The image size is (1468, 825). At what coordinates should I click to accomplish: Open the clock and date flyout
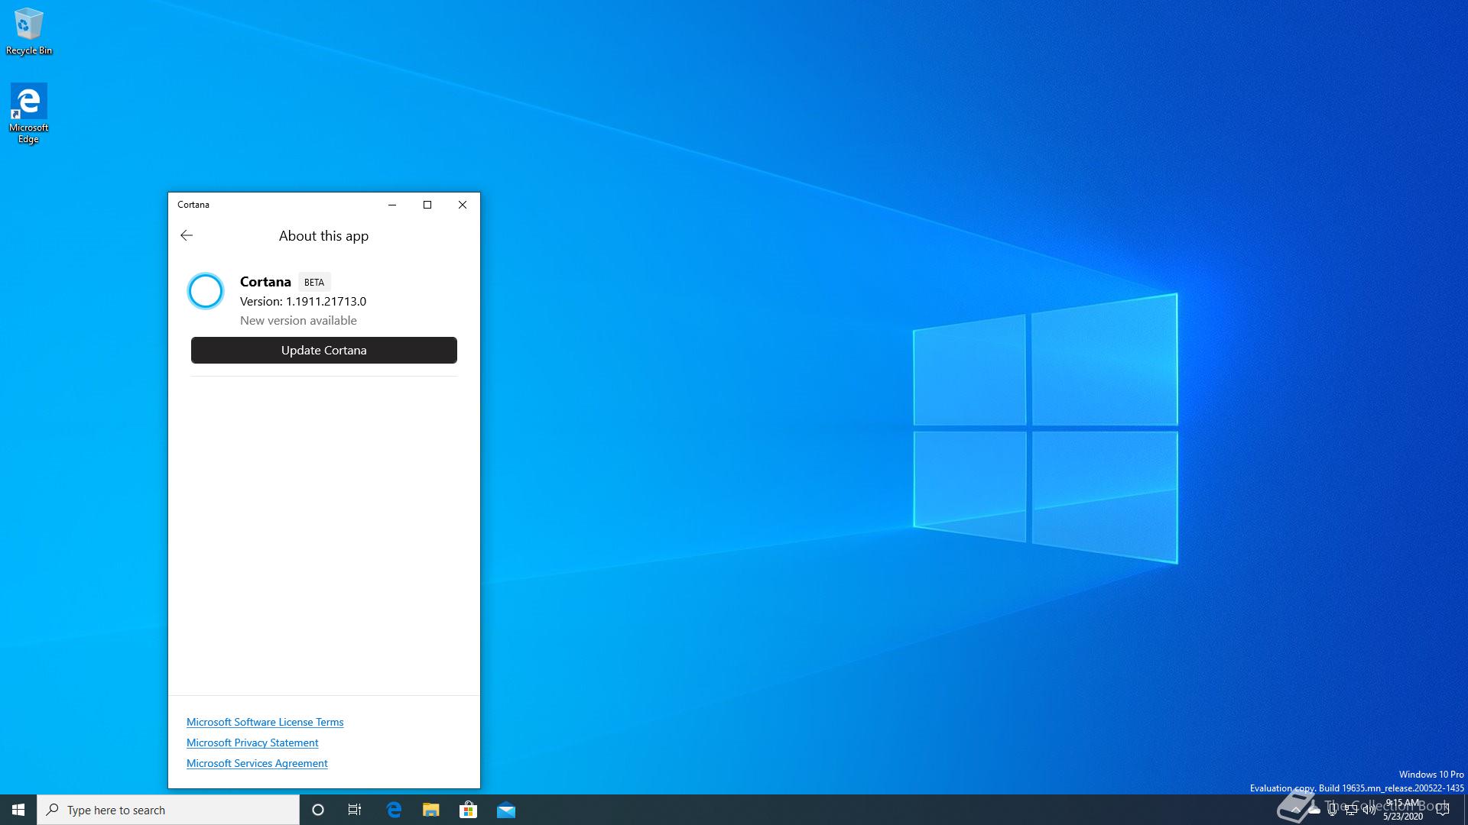1403,810
